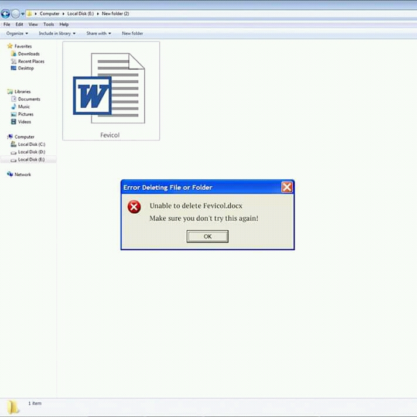The width and height of the screenshot is (417, 417).
Task: Open Include in library dropdown
Action: tap(57, 33)
